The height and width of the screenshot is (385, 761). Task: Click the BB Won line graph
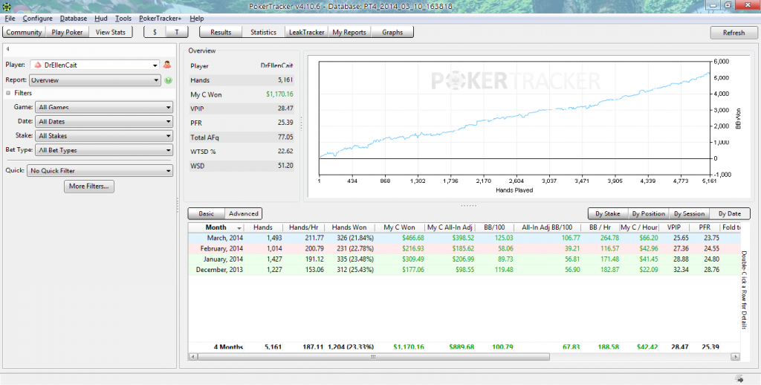click(514, 117)
